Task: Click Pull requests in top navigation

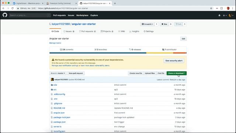Action: point(59,16)
